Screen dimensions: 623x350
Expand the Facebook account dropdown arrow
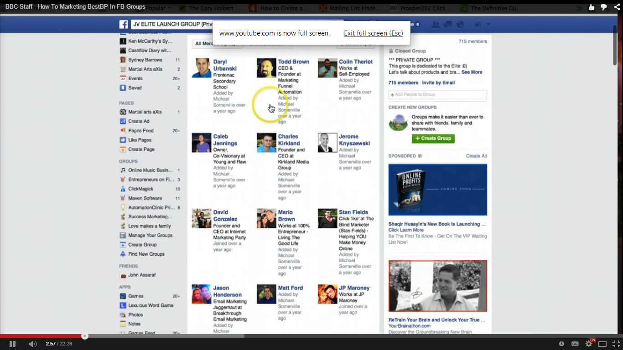tap(488, 25)
